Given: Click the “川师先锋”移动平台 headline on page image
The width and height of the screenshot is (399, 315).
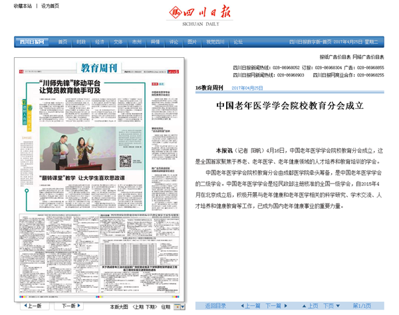Looking at the screenshot, I should pyautogui.click(x=70, y=86).
